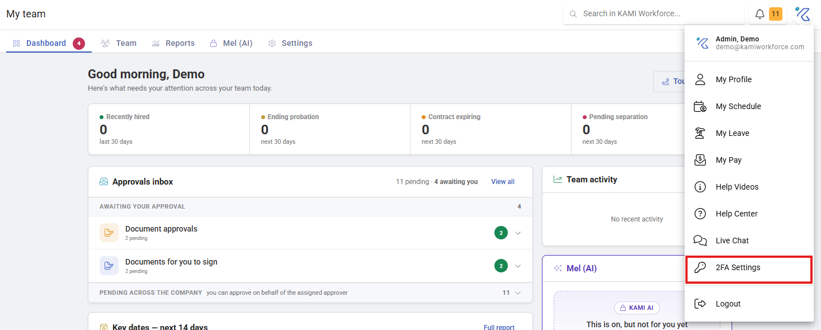Open the Contract expiring summary card
Viewport: 821px width, 330px height.
click(490, 129)
